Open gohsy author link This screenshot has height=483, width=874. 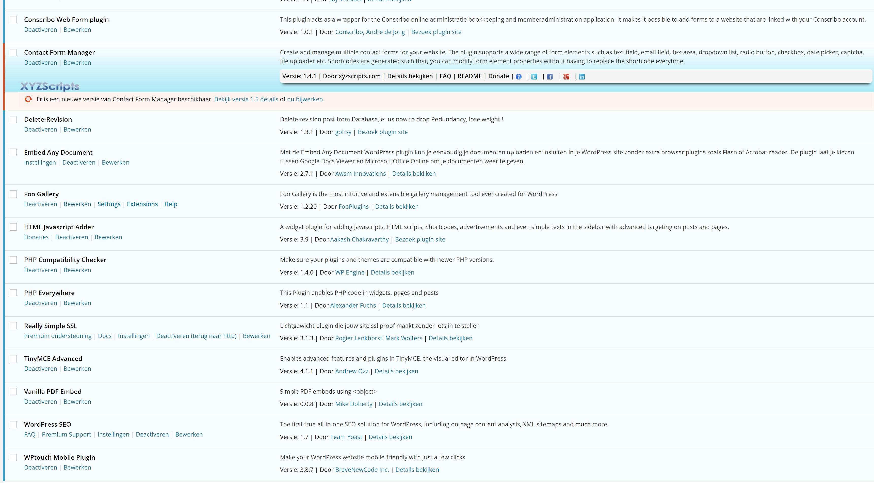click(x=343, y=132)
